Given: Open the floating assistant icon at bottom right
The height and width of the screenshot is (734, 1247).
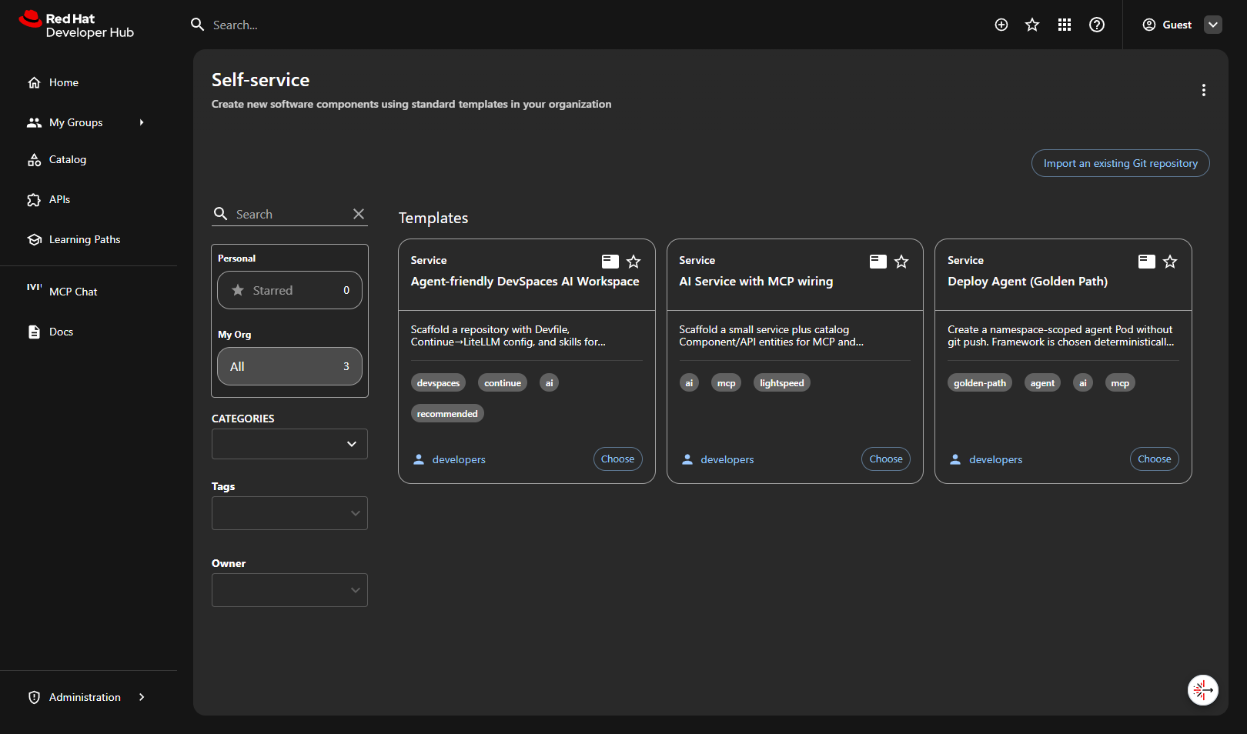Looking at the screenshot, I should pos(1203,690).
